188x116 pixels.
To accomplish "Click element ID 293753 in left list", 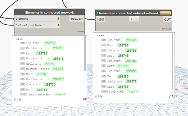I will pyautogui.click(x=50, y=64).
